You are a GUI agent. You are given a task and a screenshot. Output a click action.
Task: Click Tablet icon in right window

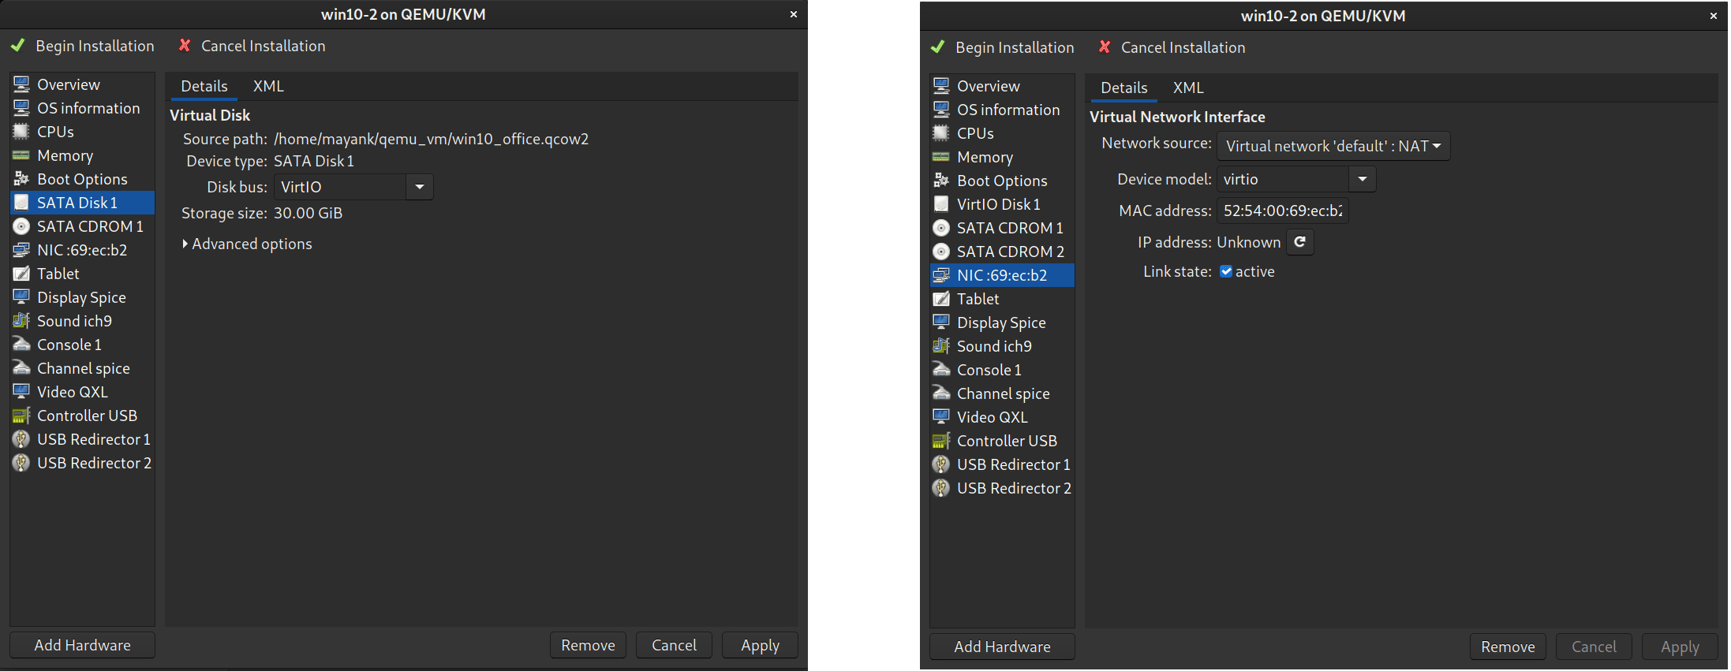[941, 299]
